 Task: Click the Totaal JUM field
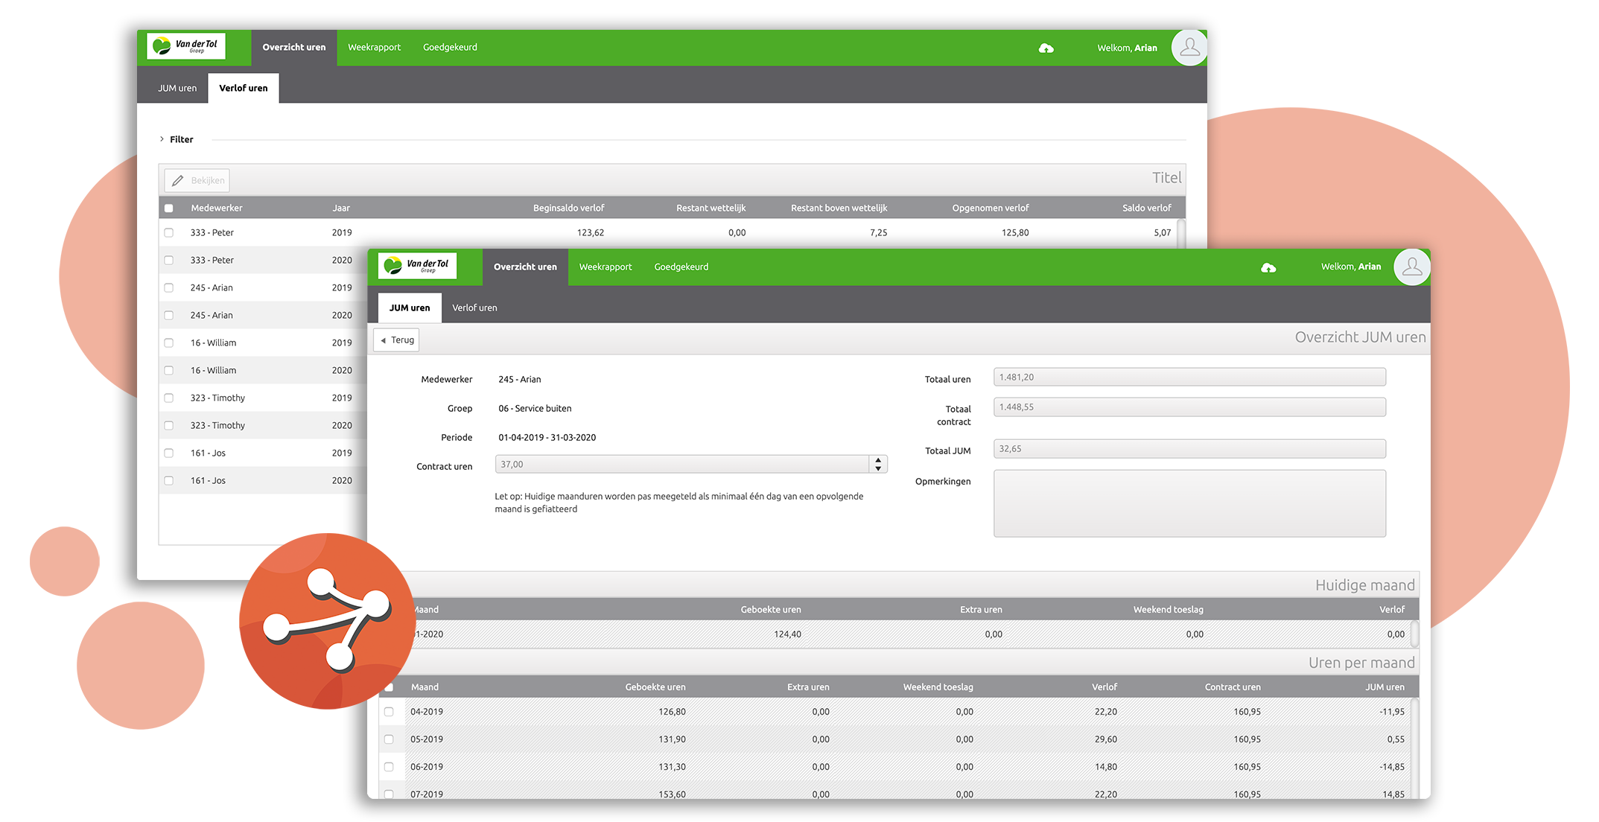[x=1189, y=449]
